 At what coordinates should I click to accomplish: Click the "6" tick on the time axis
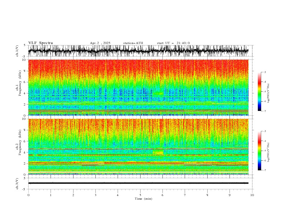[x=162, y=195]
